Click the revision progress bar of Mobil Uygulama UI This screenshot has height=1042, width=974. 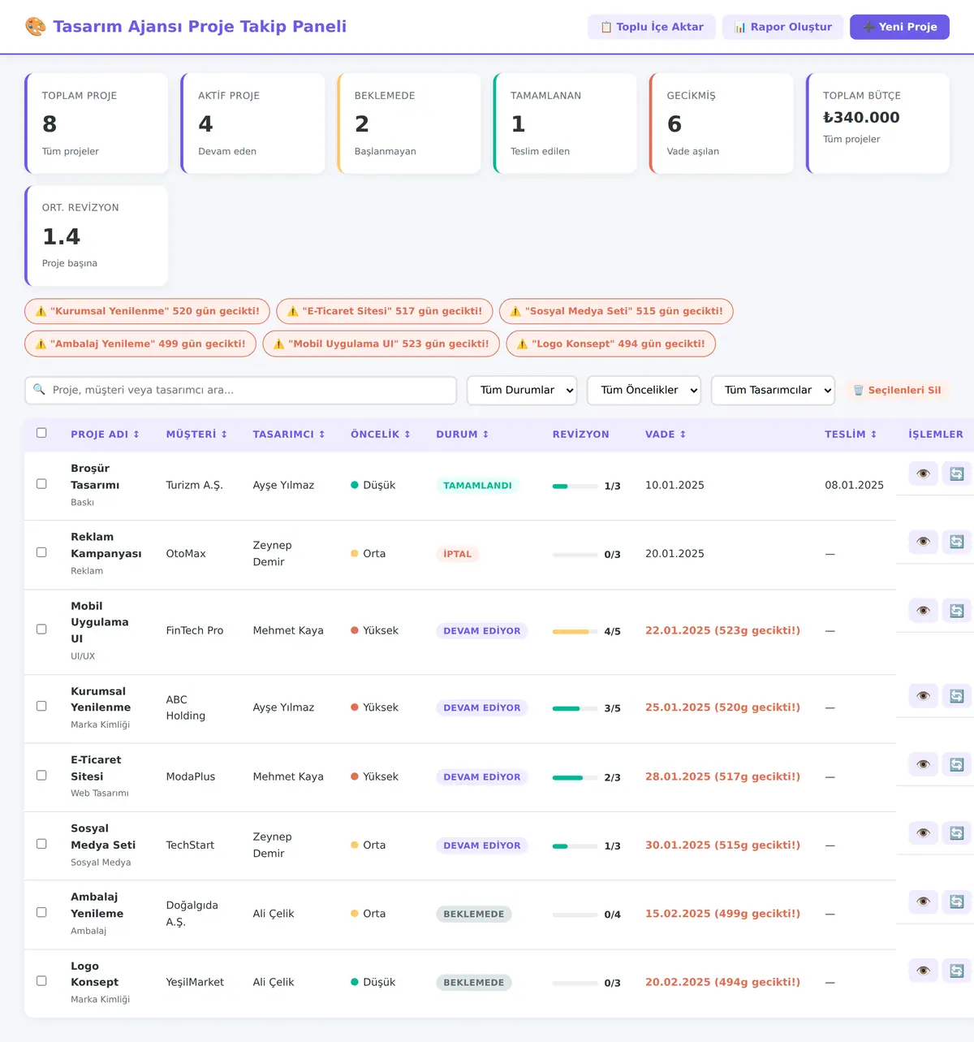click(x=575, y=631)
